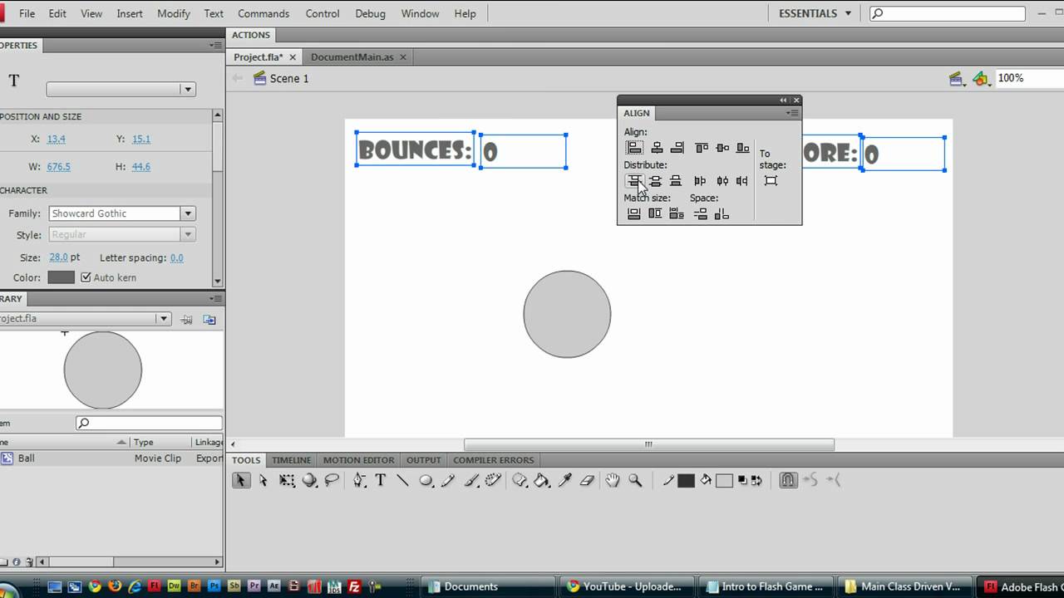Toggle Snap to Objects magnet
This screenshot has height=598, width=1064.
pyautogui.click(x=788, y=480)
